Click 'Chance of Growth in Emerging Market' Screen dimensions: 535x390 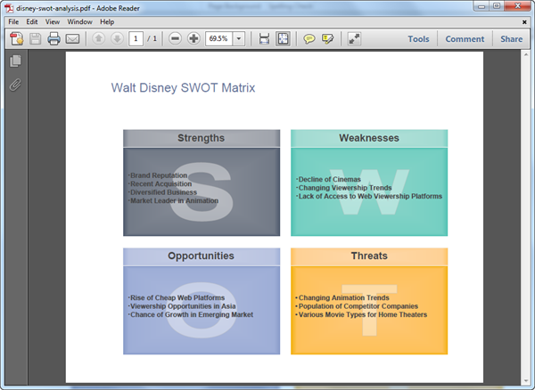coord(192,315)
